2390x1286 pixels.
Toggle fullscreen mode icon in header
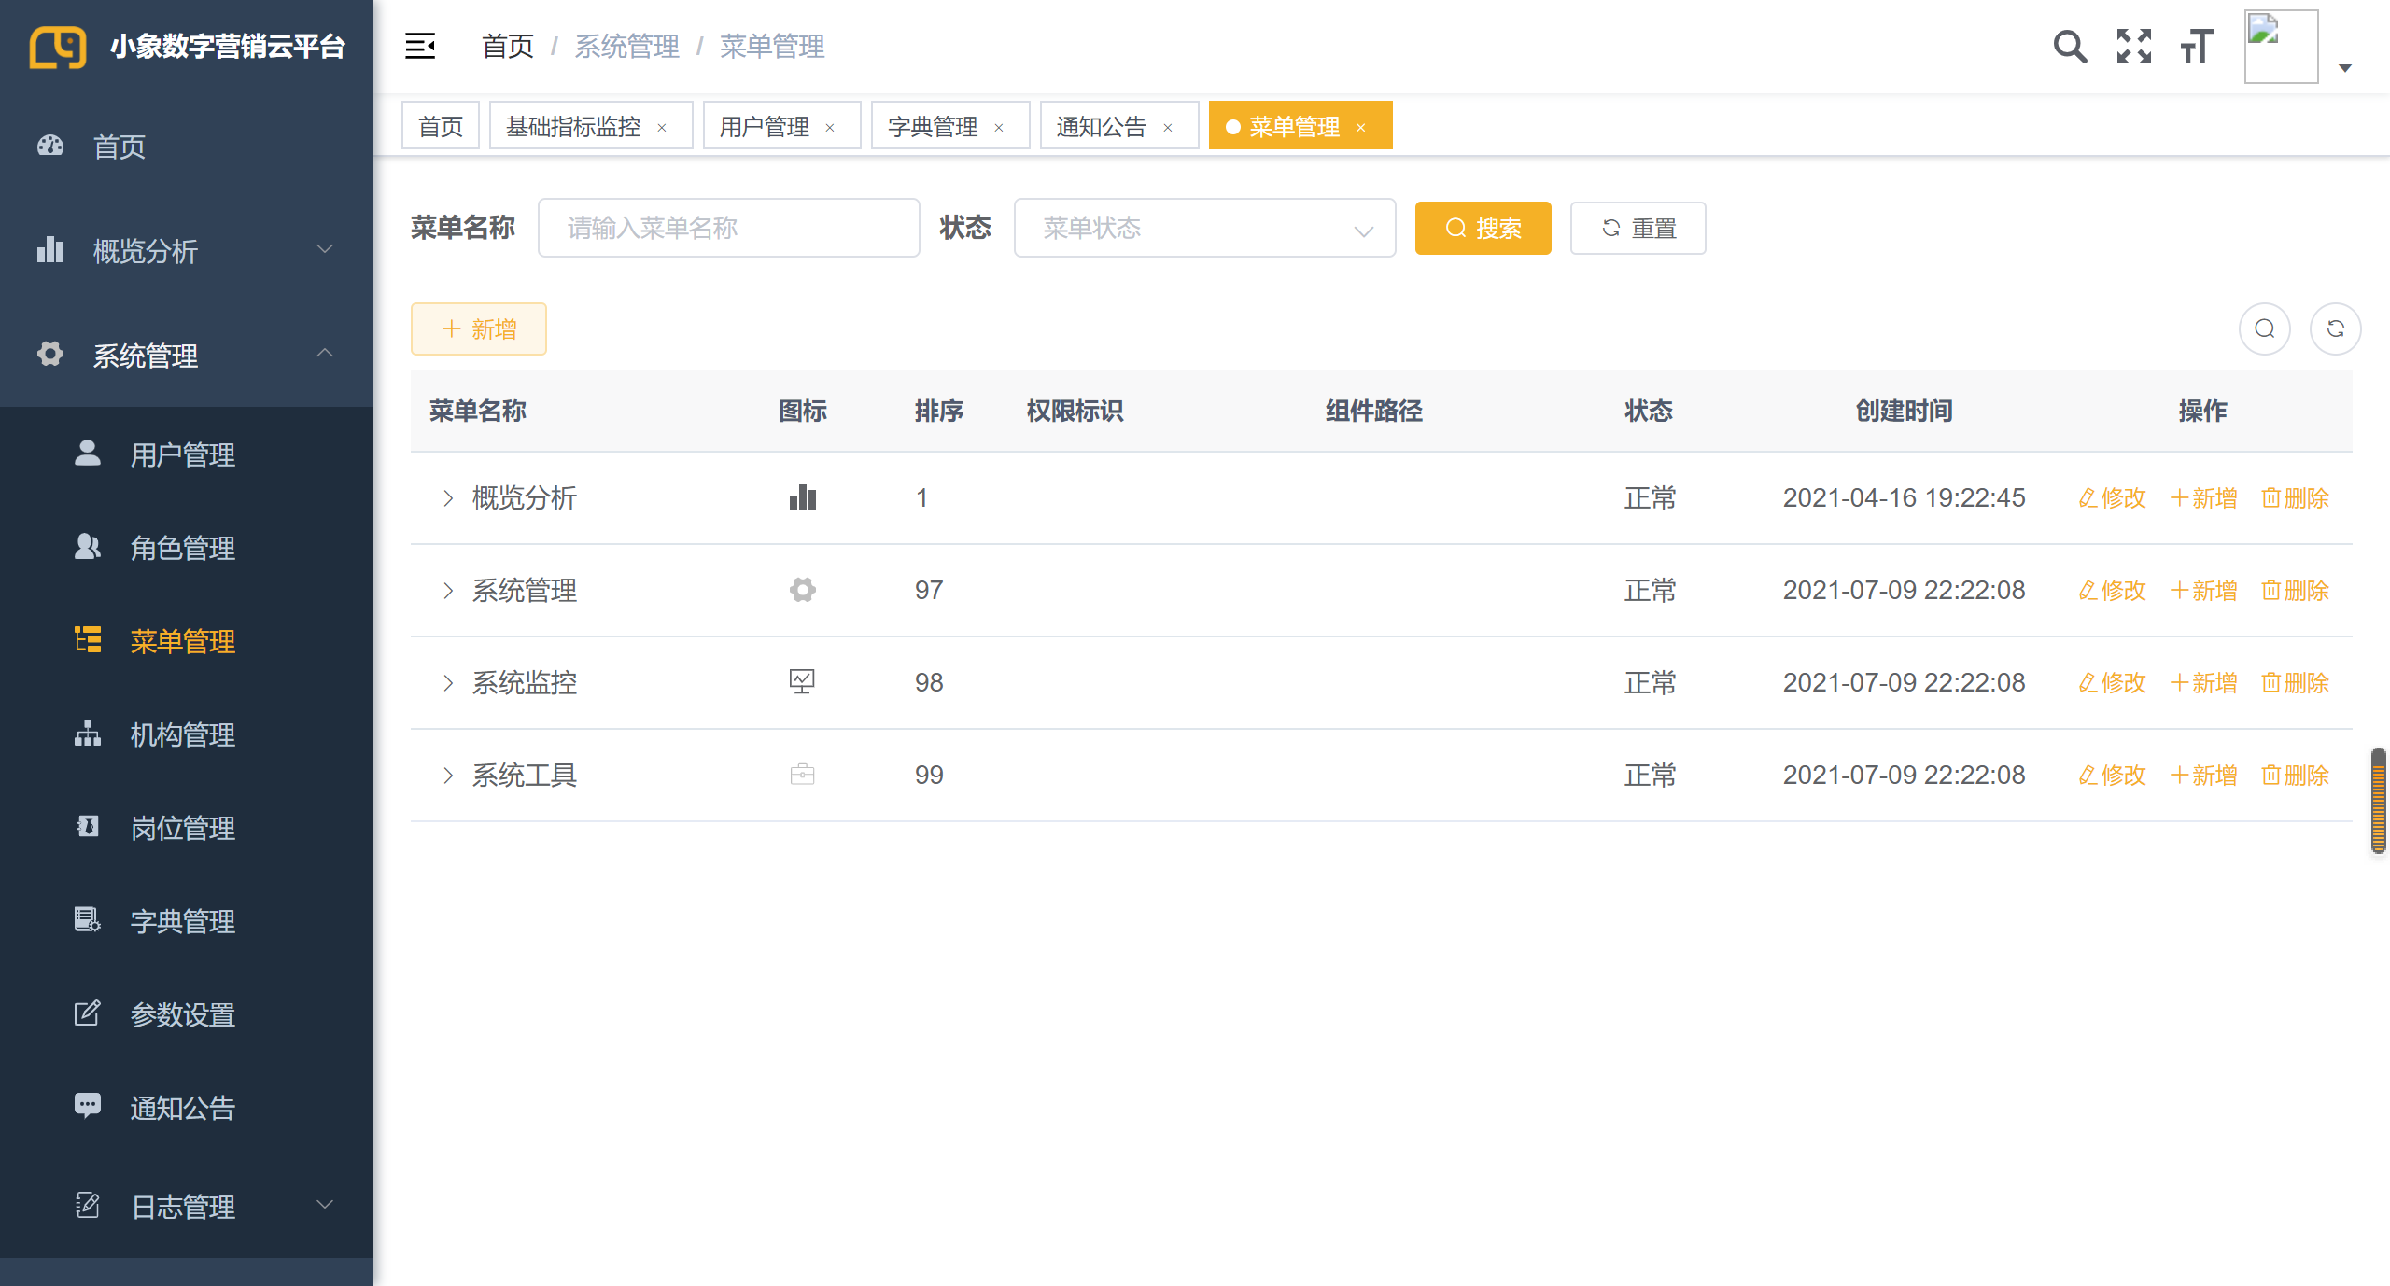(2133, 46)
